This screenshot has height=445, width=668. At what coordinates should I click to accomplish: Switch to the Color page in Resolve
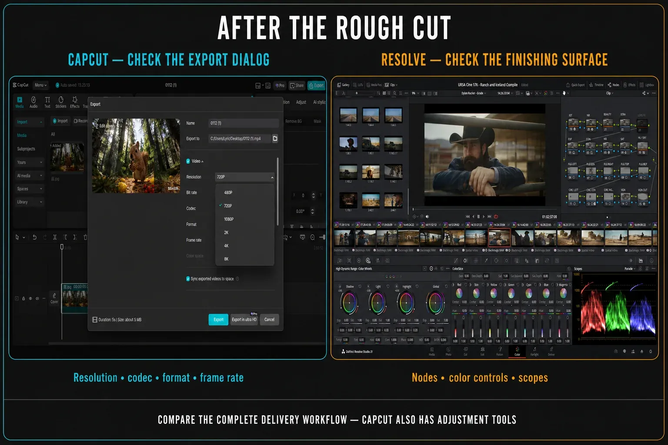pyautogui.click(x=517, y=352)
